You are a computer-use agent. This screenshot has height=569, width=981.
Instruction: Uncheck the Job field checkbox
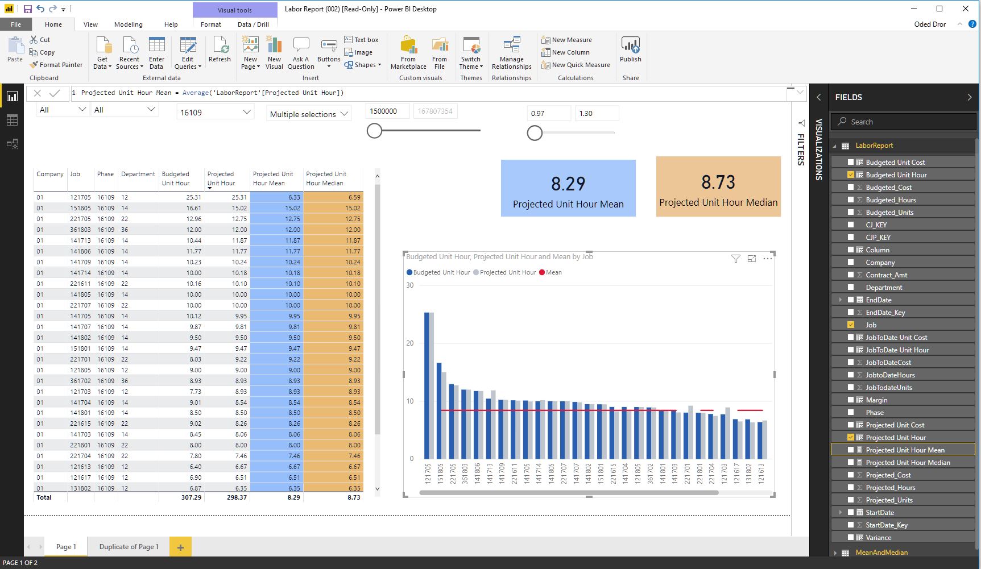click(x=851, y=325)
